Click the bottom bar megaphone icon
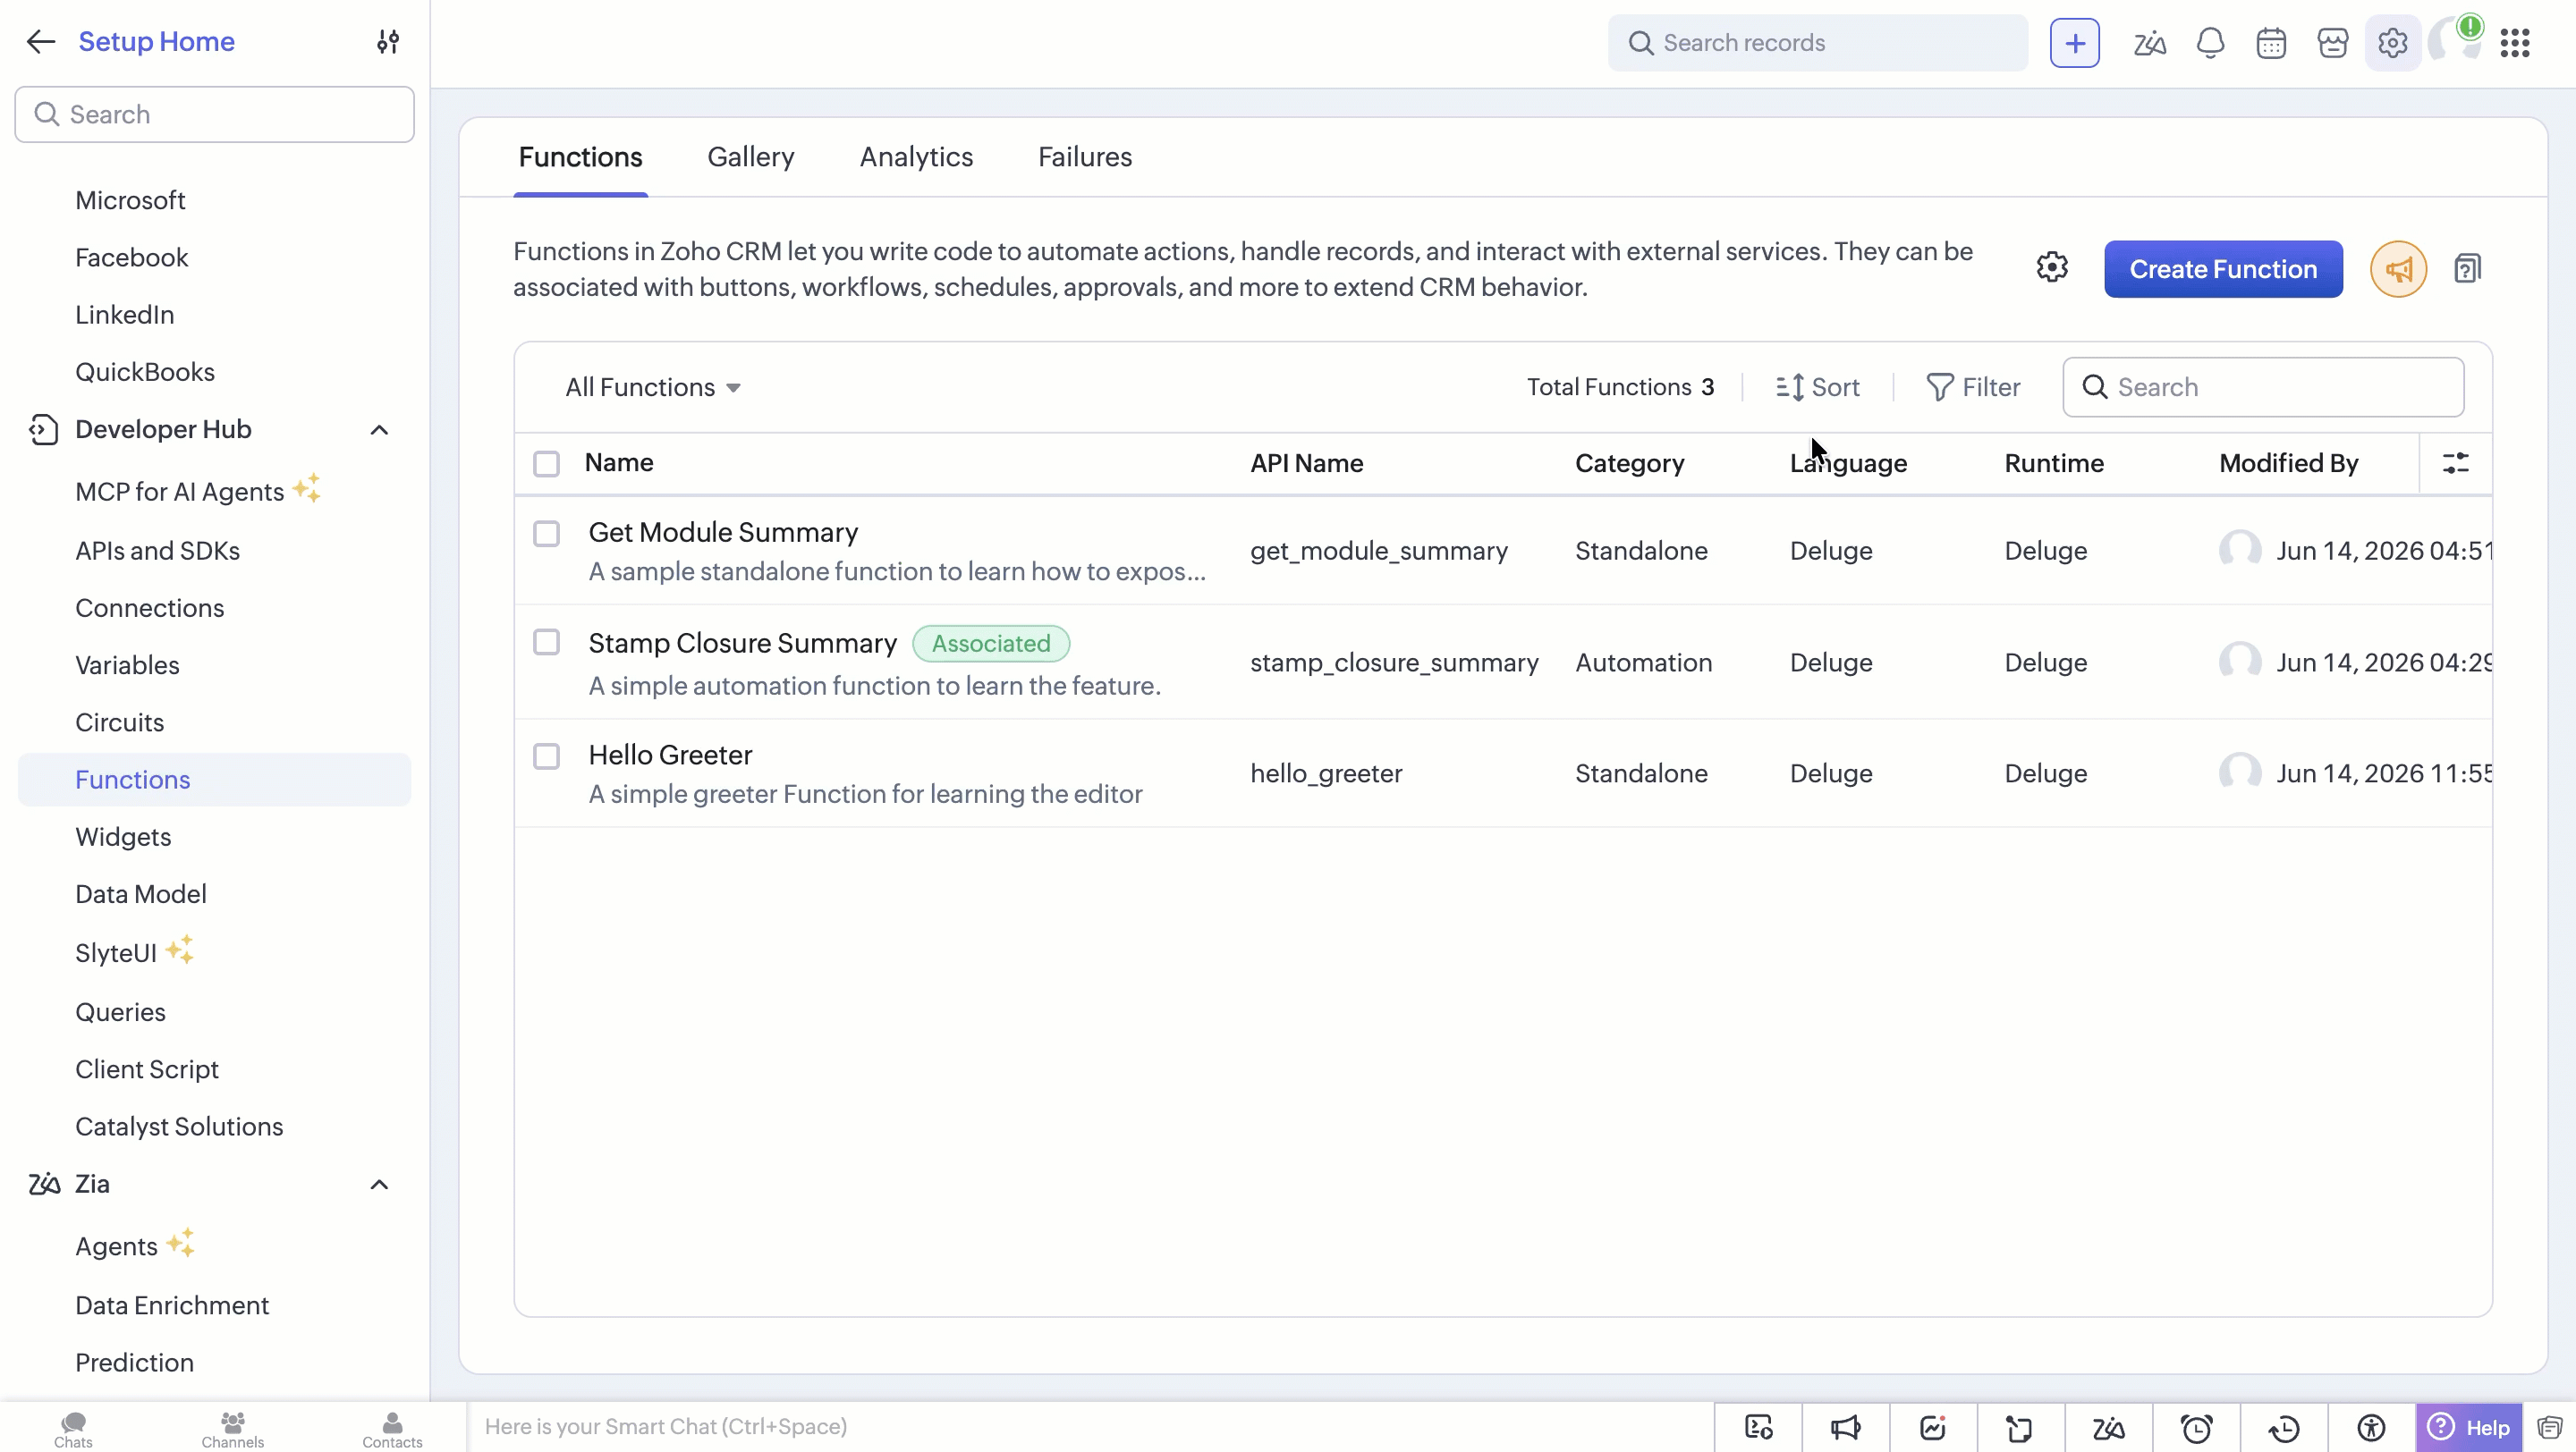 (x=1846, y=1427)
